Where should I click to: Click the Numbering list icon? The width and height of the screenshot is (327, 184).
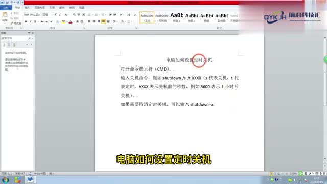96,15
